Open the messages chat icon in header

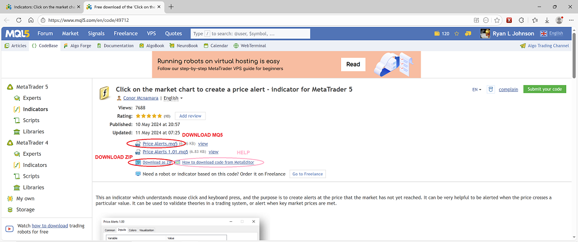click(468, 34)
